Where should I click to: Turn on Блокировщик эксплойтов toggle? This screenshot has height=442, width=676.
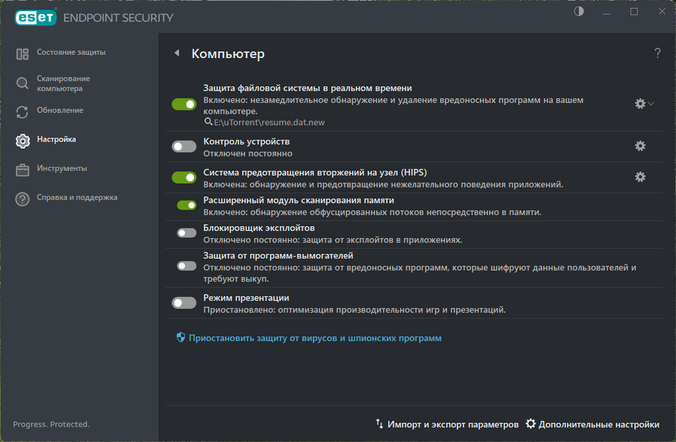[x=187, y=232]
